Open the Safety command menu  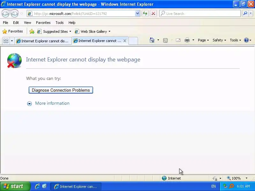tap(219, 40)
